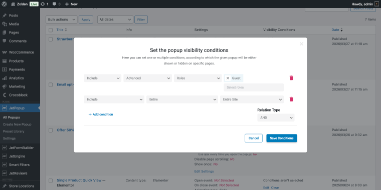Click the Posts pin icon in sidebar
Screen dimensions: 381x190
[5, 15]
